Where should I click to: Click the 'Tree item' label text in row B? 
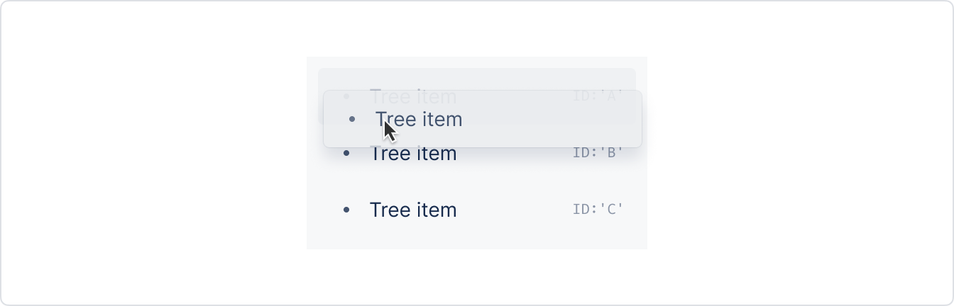(x=413, y=154)
